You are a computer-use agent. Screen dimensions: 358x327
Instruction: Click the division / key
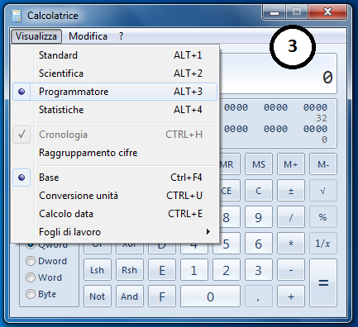(x=291, y=217)
